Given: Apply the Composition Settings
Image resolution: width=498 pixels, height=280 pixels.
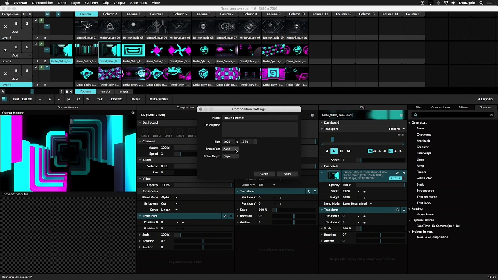Looking at the screenshot, I should click(x=287, y=174).
